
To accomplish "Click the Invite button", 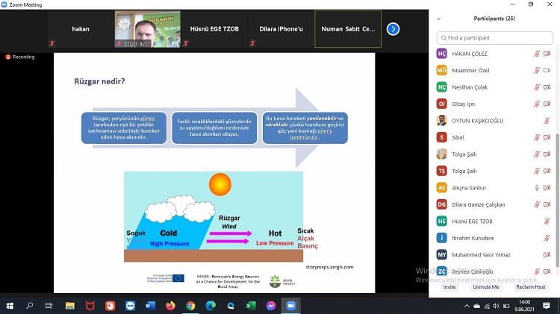I will pyautogui.click(x=449, y=286).
